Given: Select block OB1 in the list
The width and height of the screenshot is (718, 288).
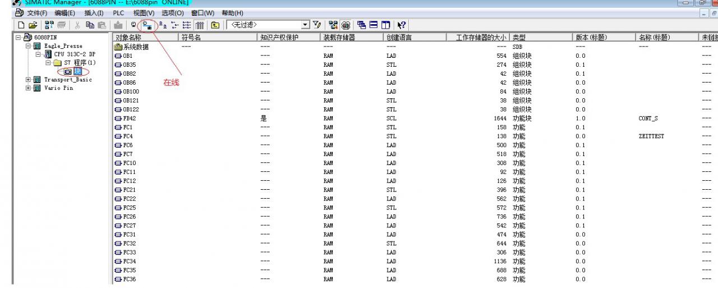Looking at the screenshot, I should point(125,56).
